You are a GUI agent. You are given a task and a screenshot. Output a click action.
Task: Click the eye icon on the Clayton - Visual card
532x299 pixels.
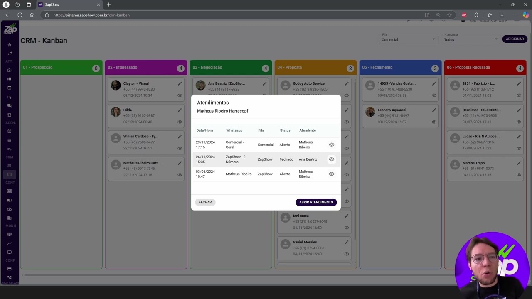[x=180, y=95]
